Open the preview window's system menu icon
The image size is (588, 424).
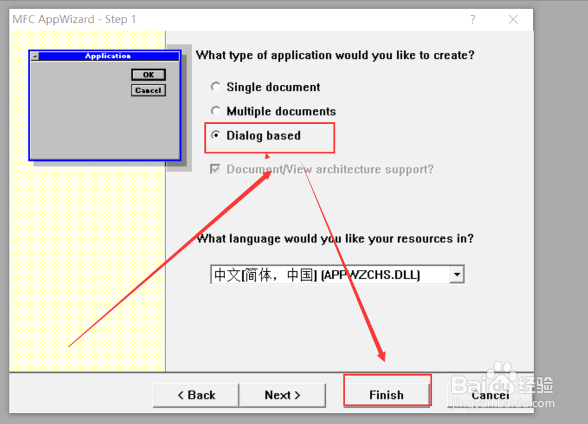coord(35,56)
